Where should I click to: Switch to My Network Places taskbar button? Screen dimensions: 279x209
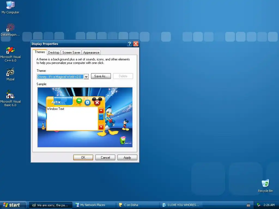click(x=94, y=205)
